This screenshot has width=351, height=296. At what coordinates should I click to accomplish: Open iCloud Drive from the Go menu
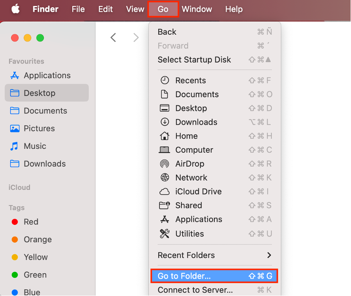pos(198,192)
